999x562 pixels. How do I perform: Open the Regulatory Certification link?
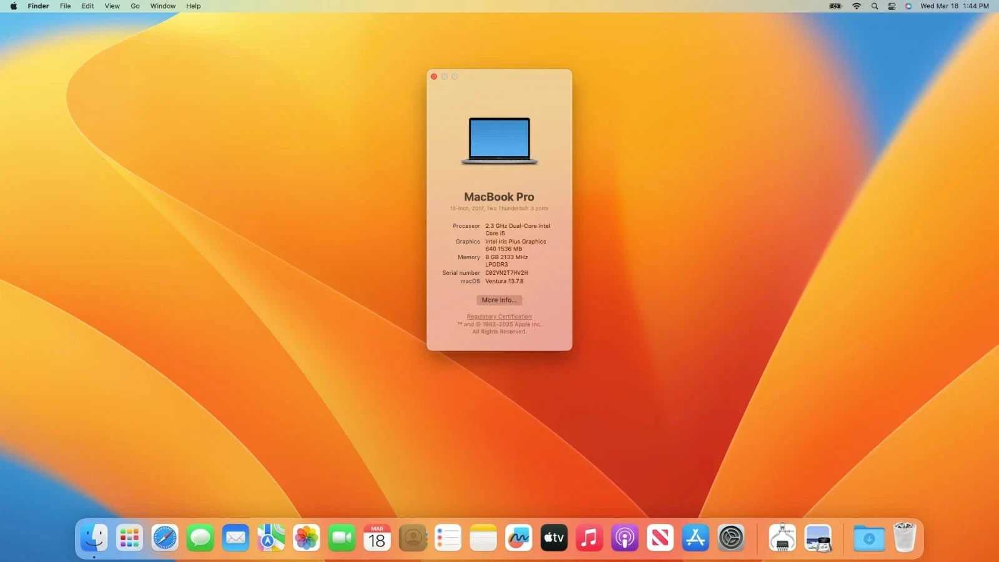coord(499,317)
